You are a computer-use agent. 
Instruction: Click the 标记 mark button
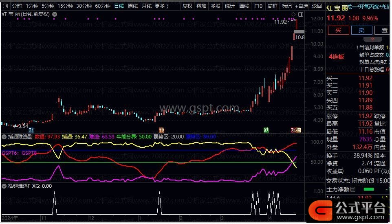pos(287,6)
